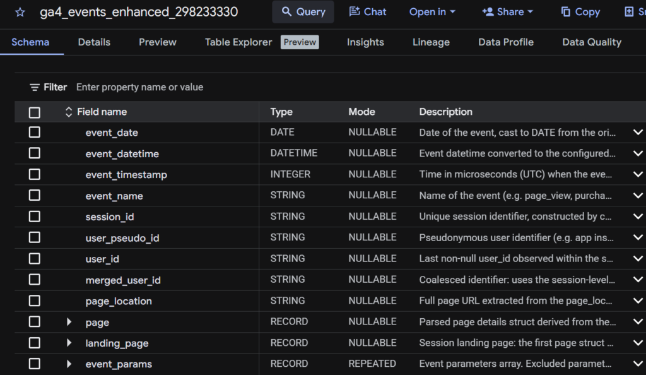Copy the table
Screen dimensions: 646x375
click(x=580, y=12)
